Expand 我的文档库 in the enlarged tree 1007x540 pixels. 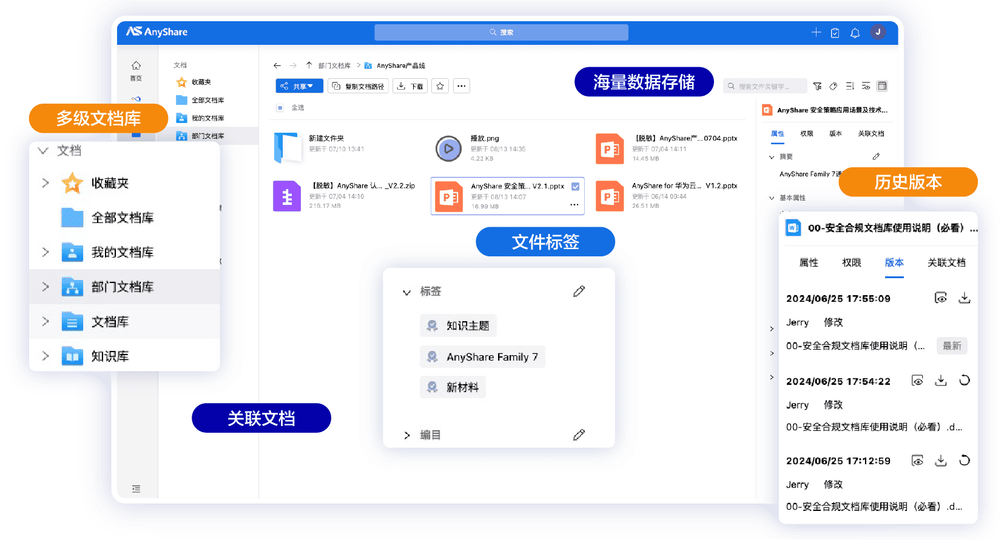click(45, 252)
